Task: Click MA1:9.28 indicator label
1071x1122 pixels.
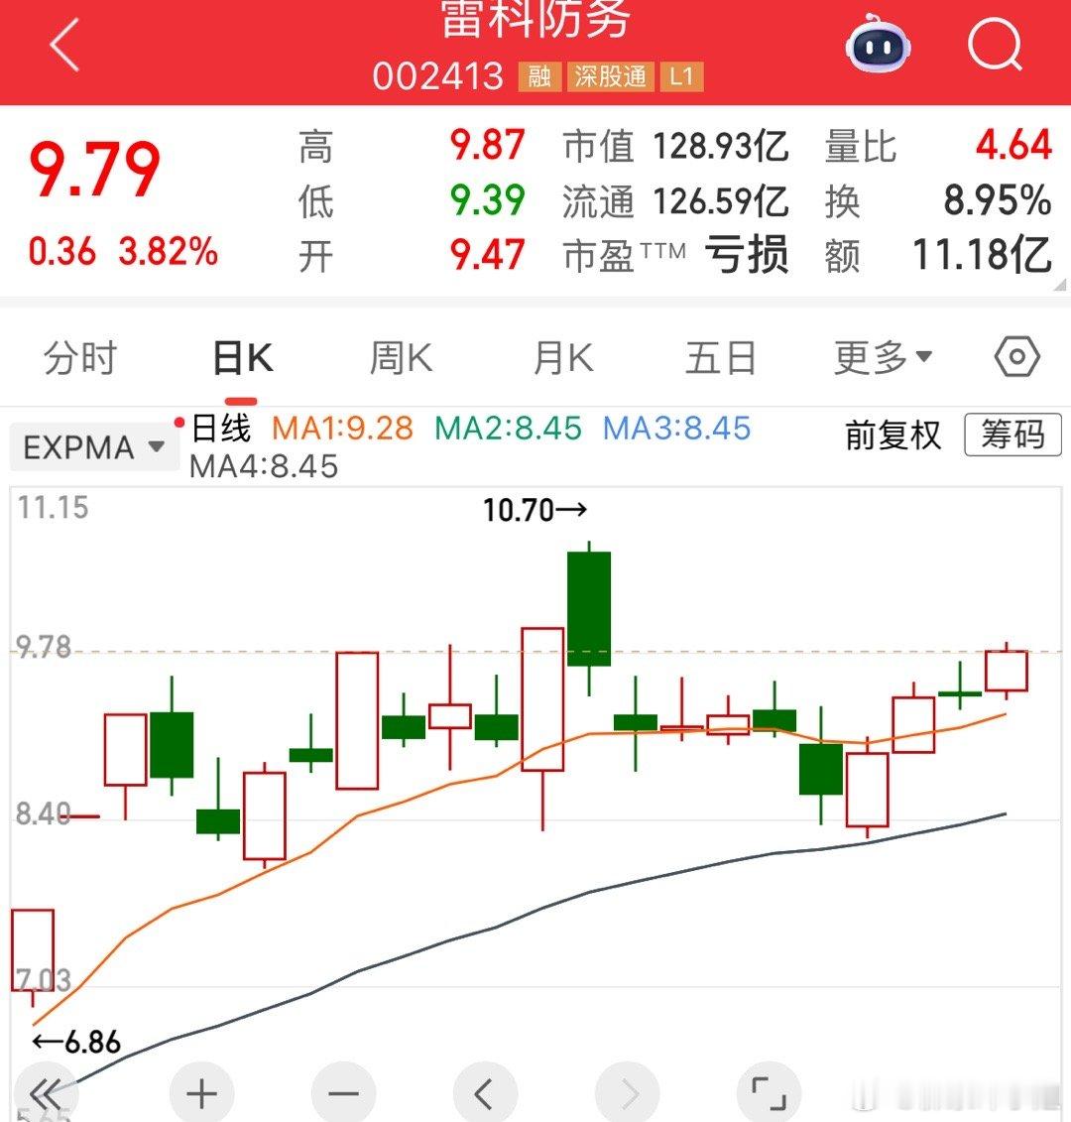Action: [343, 429]
